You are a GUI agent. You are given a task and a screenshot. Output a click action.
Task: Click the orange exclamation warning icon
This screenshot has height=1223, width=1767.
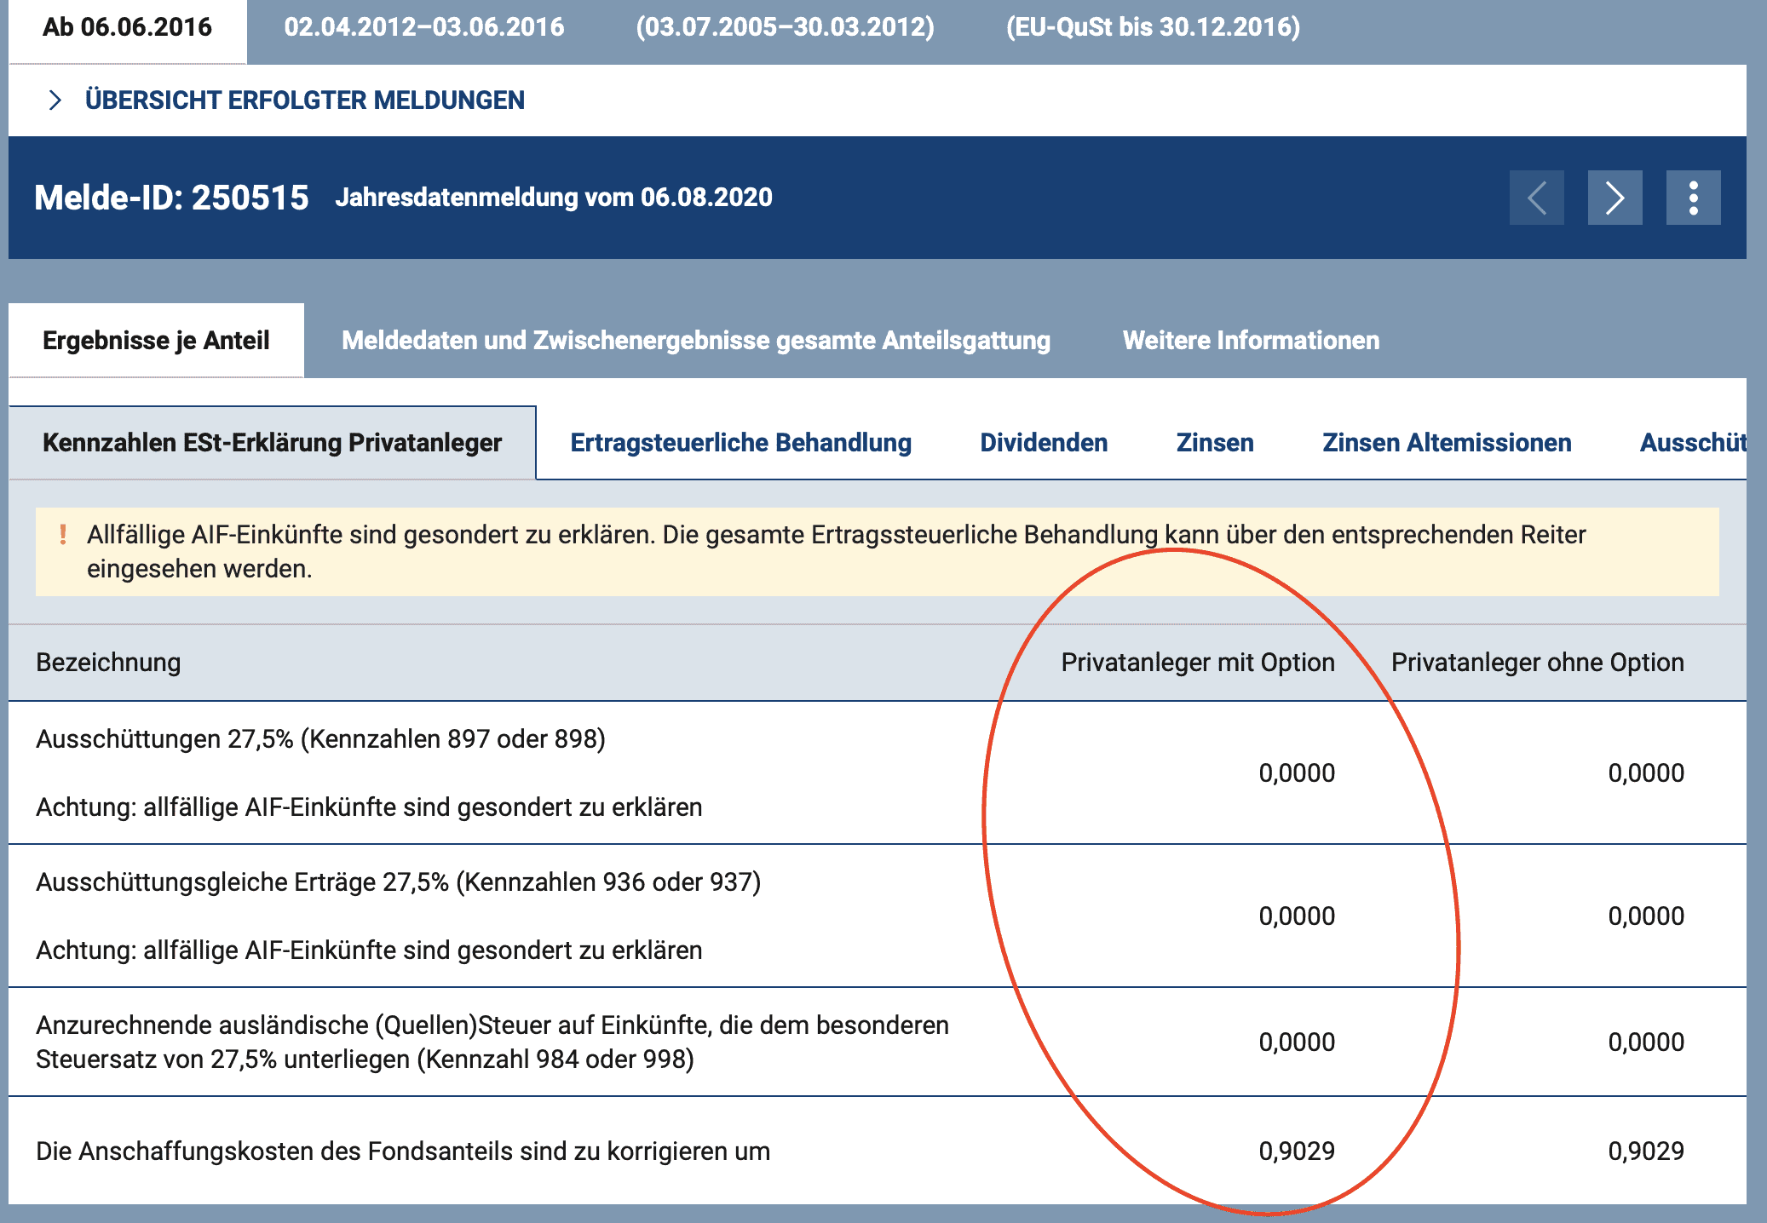(63, 535)
